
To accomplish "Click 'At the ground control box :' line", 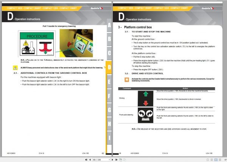I will click(x=143, y=39).
